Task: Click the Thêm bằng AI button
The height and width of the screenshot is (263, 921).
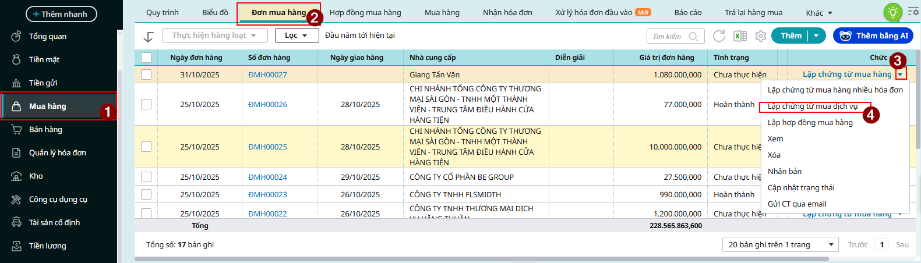Action: pyautogui.click(x=873, y=35)
